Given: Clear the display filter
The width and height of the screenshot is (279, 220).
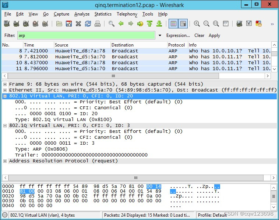Looking at the screenshot, I should [199, 35].
